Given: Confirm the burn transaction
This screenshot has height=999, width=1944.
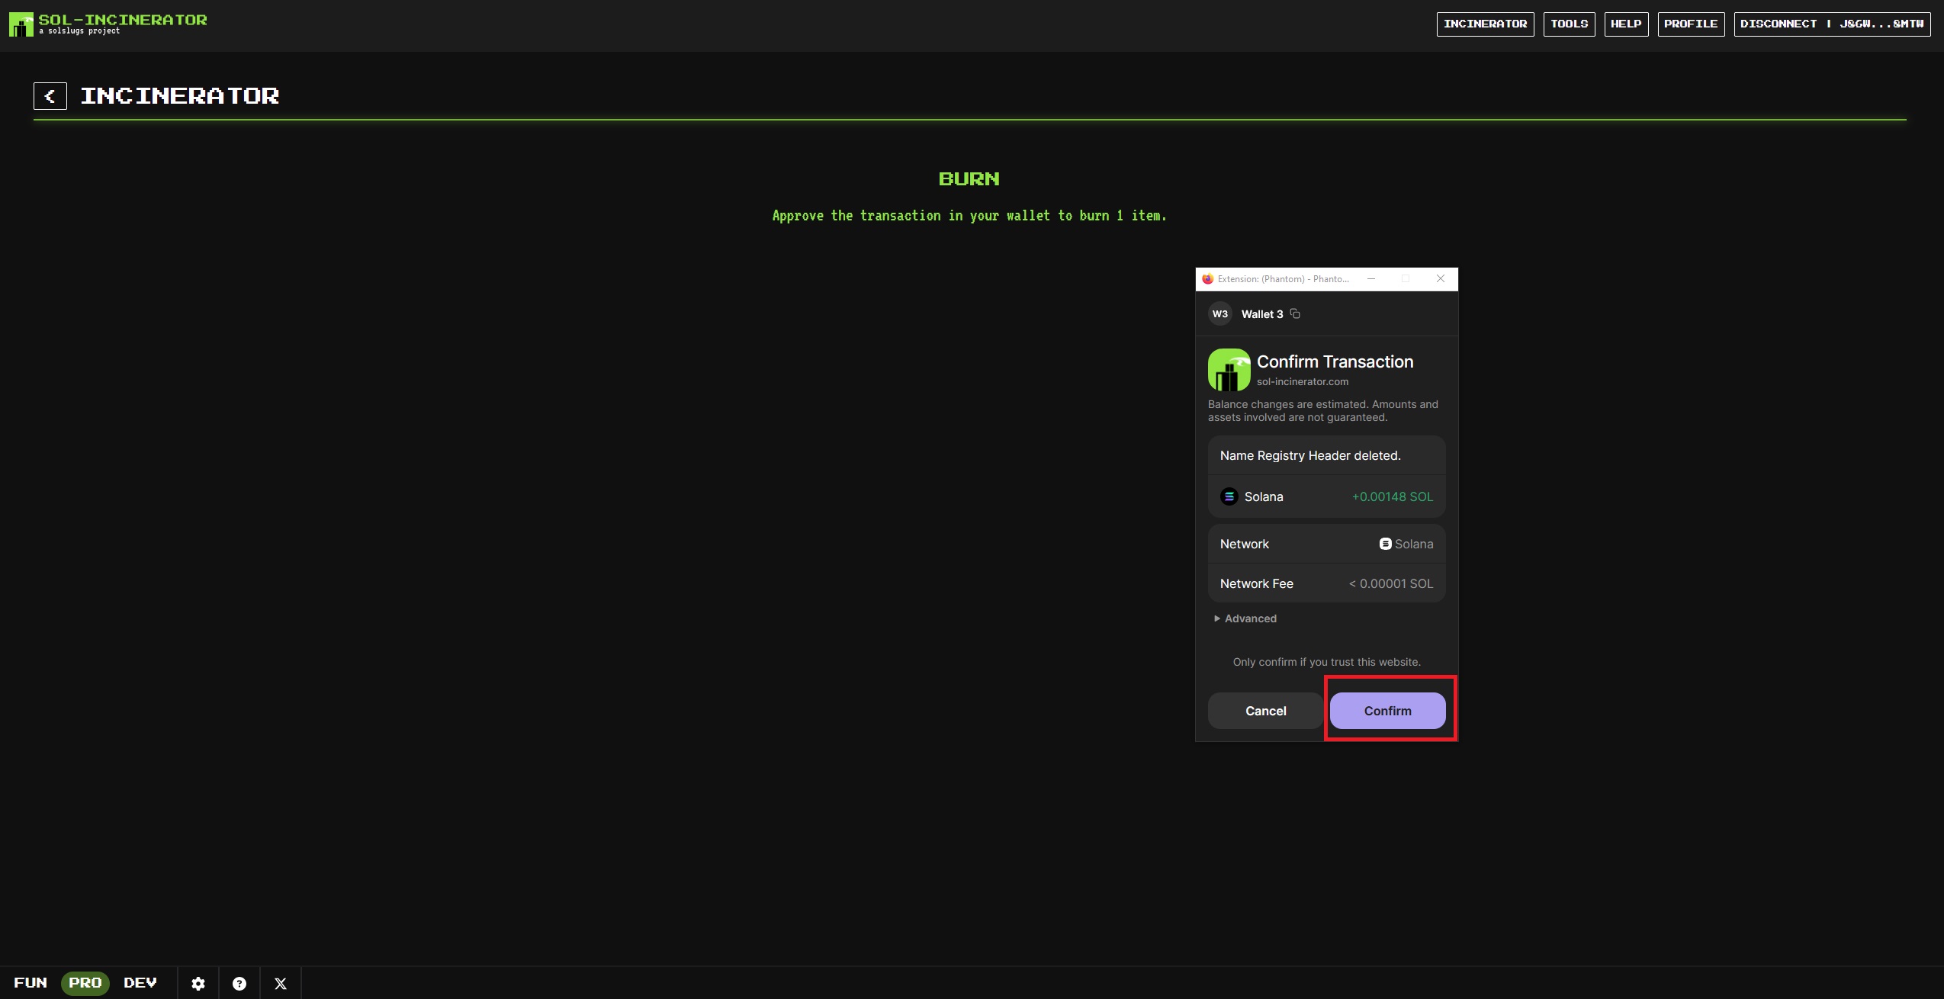Looking at the screenshot, I should coord(1387,711).
